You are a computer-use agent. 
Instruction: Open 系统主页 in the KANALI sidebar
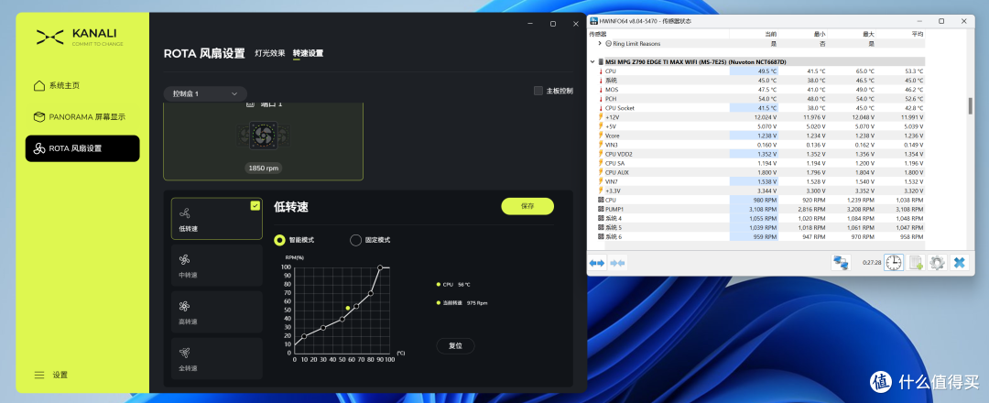click(x=64, y=86)
